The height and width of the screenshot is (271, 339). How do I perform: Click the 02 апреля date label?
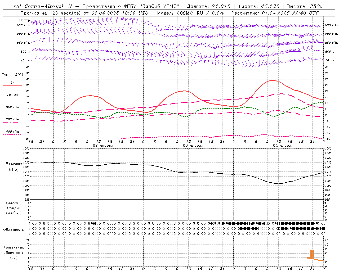pyautogui.click(x=103, y=146)
